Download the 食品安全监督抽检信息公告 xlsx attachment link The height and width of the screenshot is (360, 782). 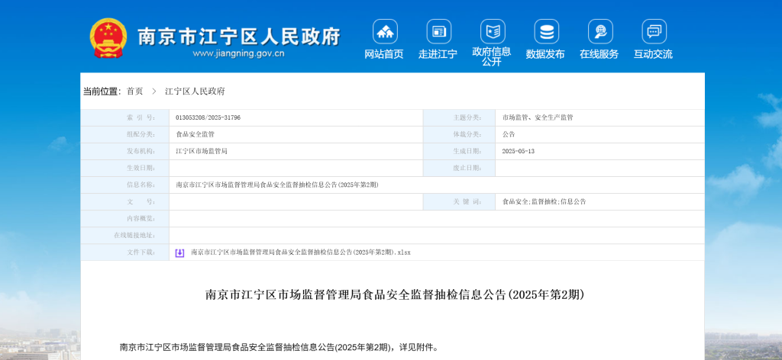coord(300,252)
